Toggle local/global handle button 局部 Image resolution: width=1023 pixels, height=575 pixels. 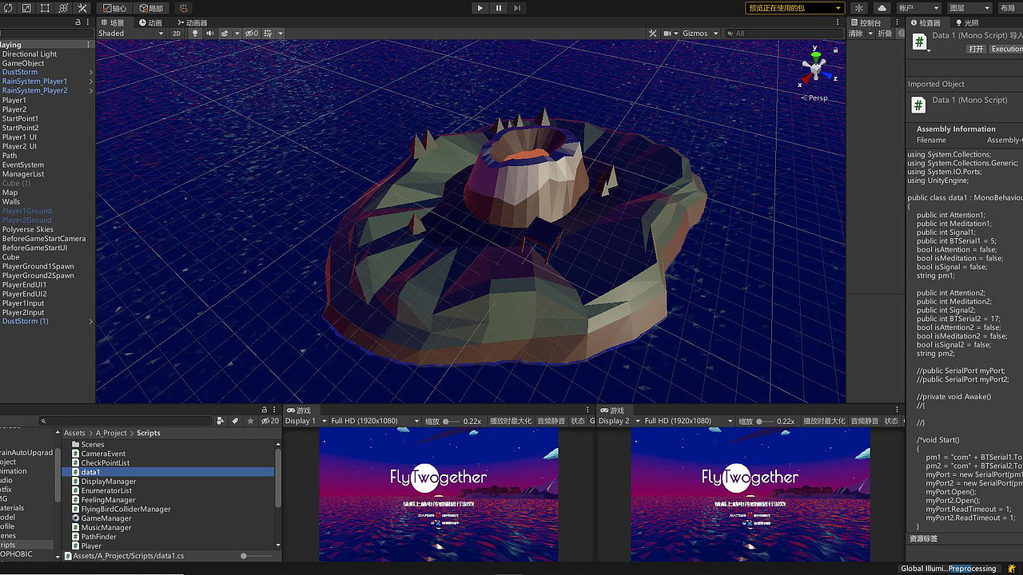152,8
